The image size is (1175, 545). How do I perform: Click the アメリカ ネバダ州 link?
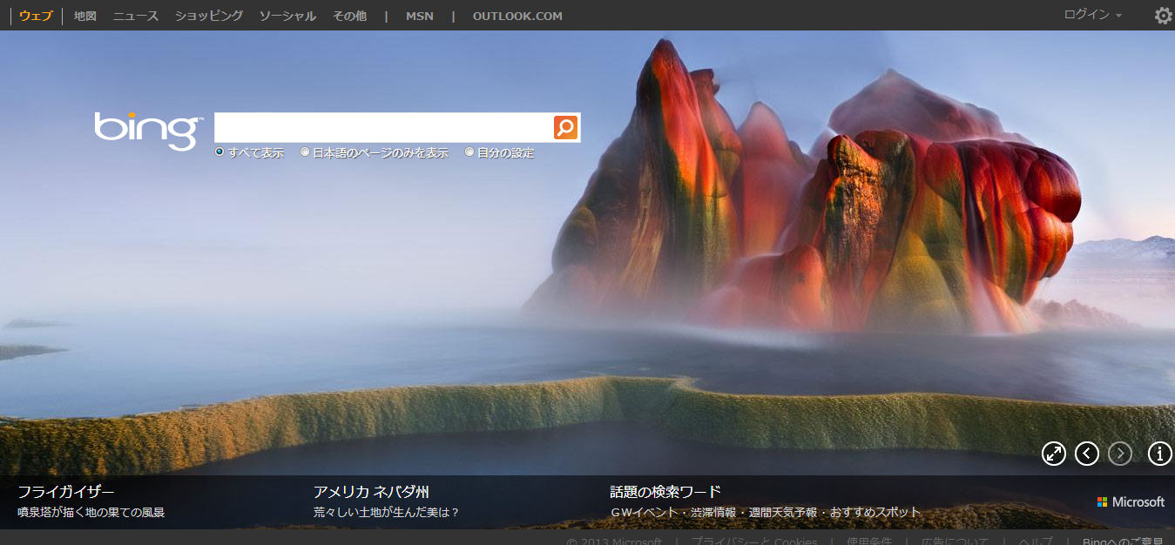point(371,492)
